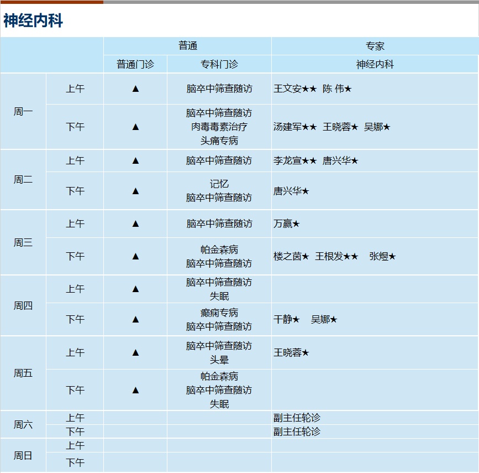This screenshot has width=479, height=473.
Task: Click 头晕 clinic on Friday morning
Action: (x=219, y=360)
